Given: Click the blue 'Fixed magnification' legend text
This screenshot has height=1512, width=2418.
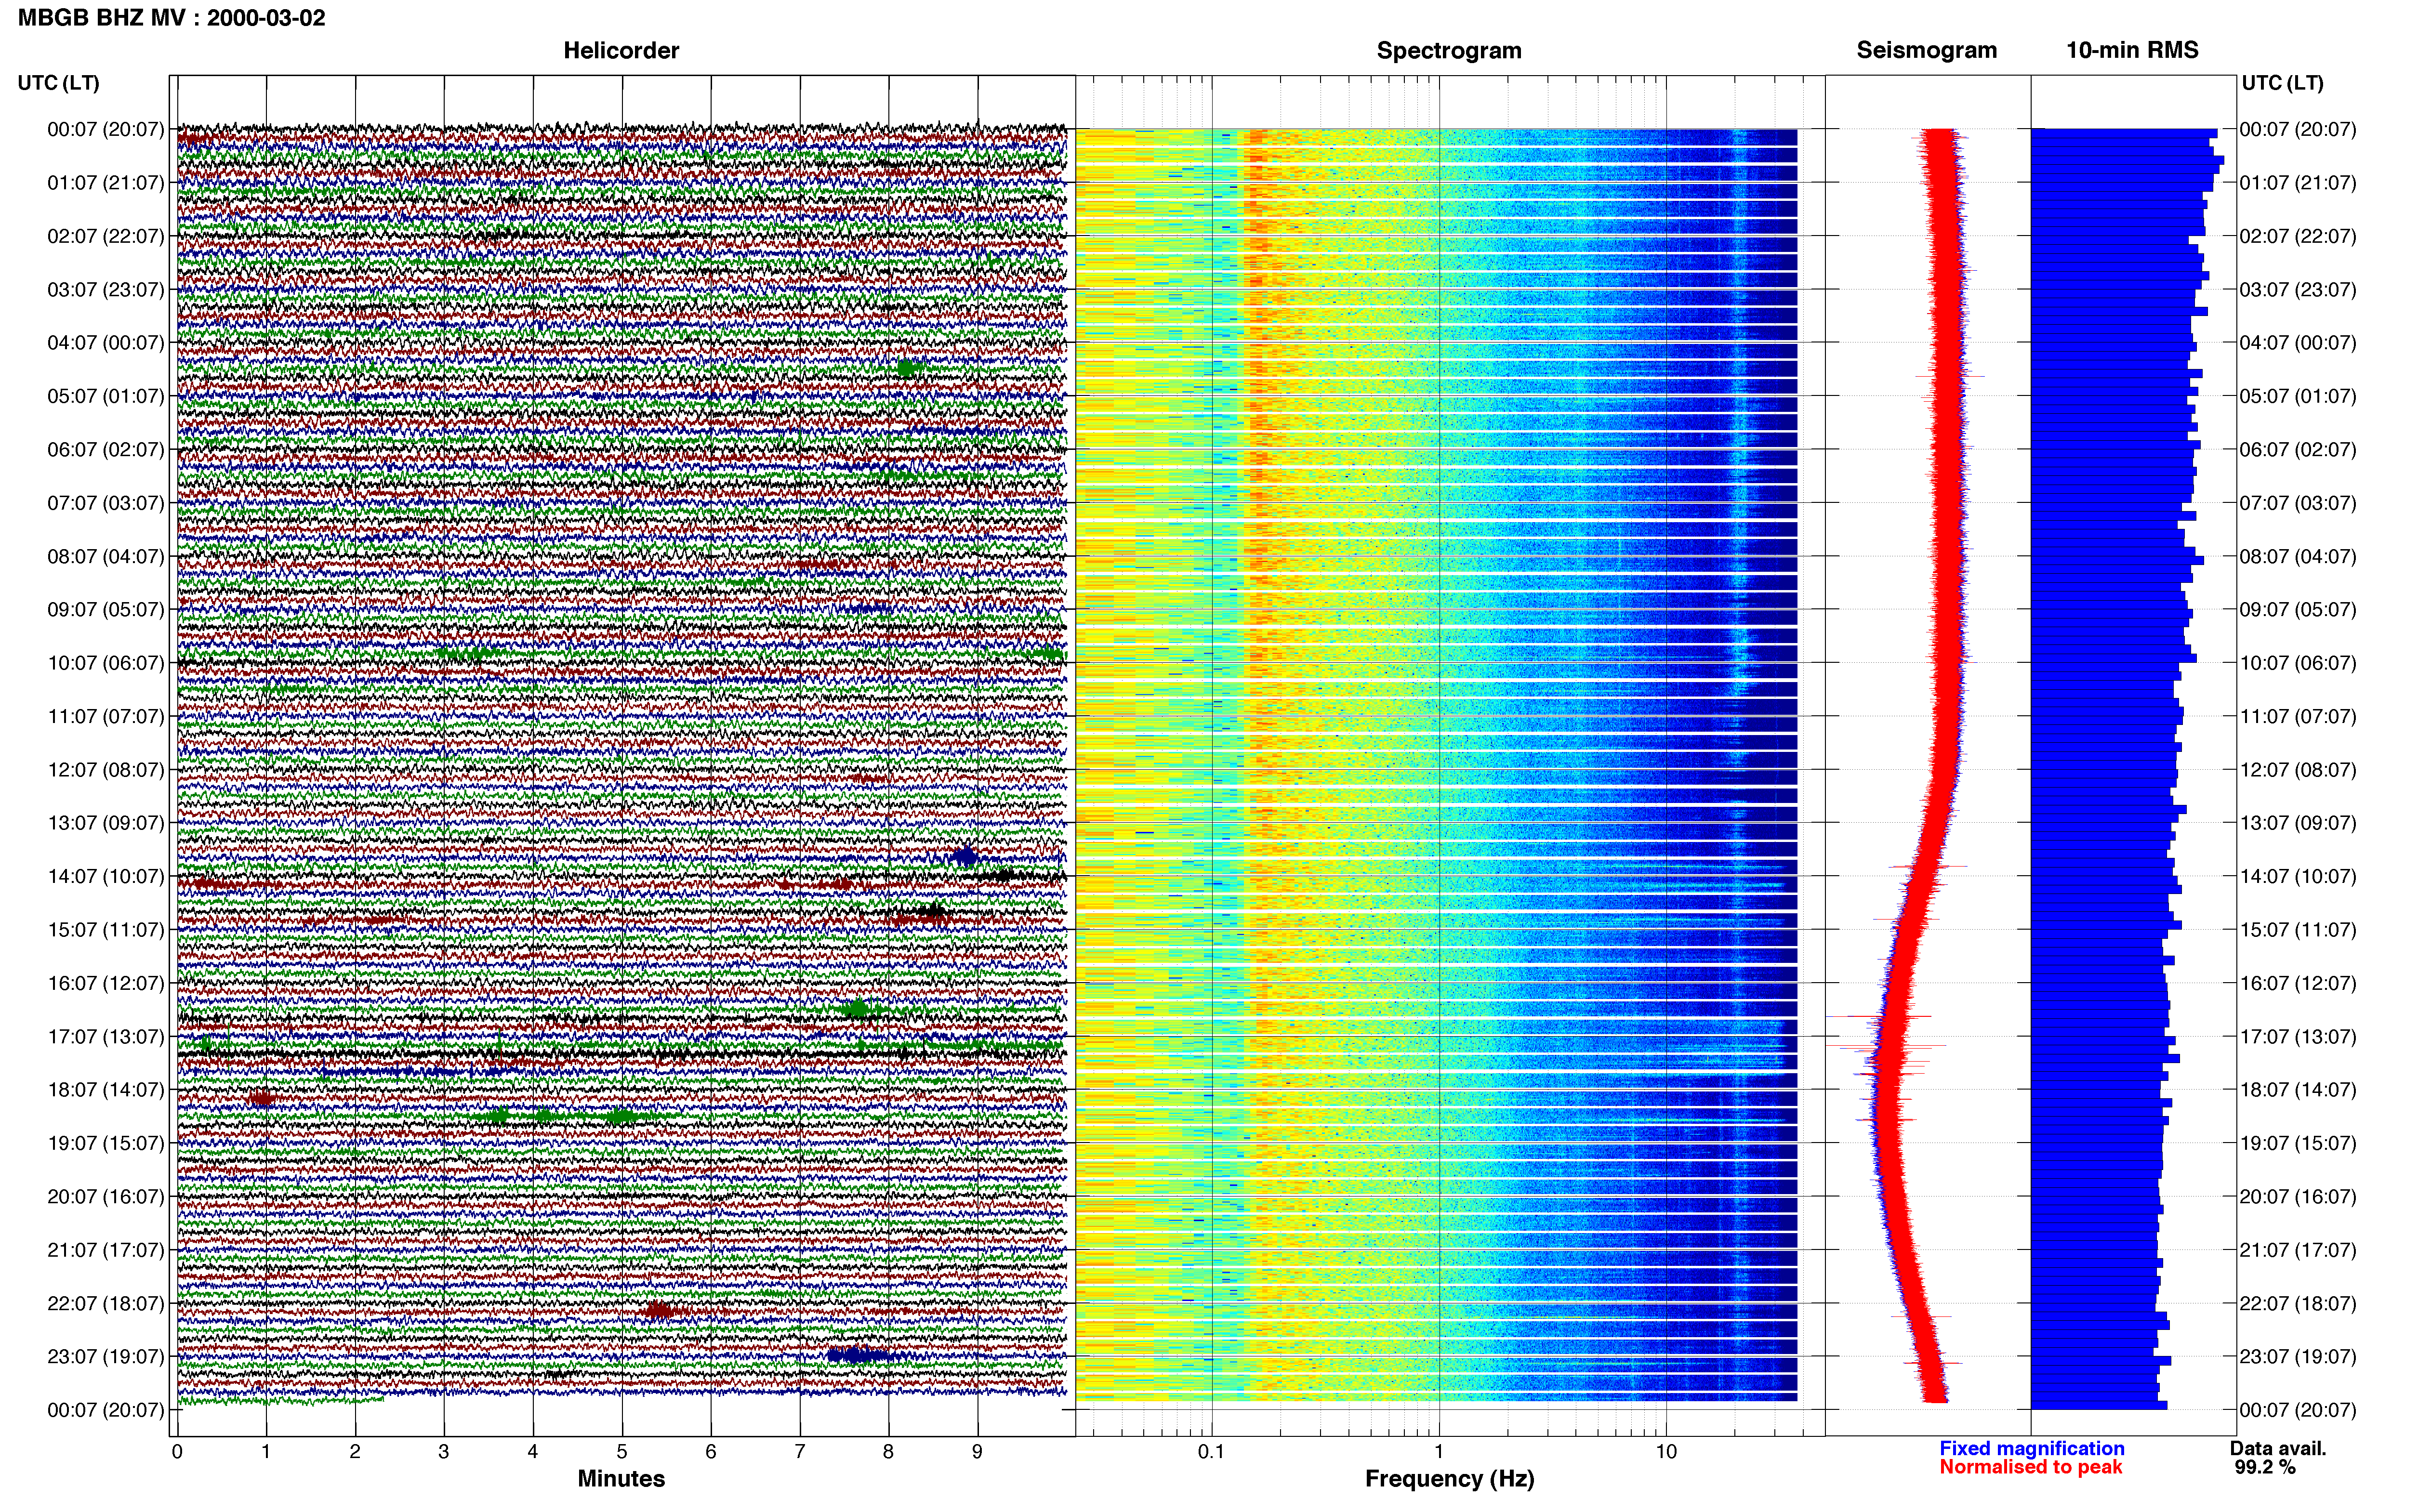Looking at the screenshot, I should [x=2032, y=1449].
